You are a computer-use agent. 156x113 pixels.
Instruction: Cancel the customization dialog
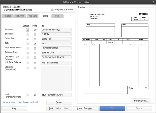pyautogui.click(x=139, y=108)
